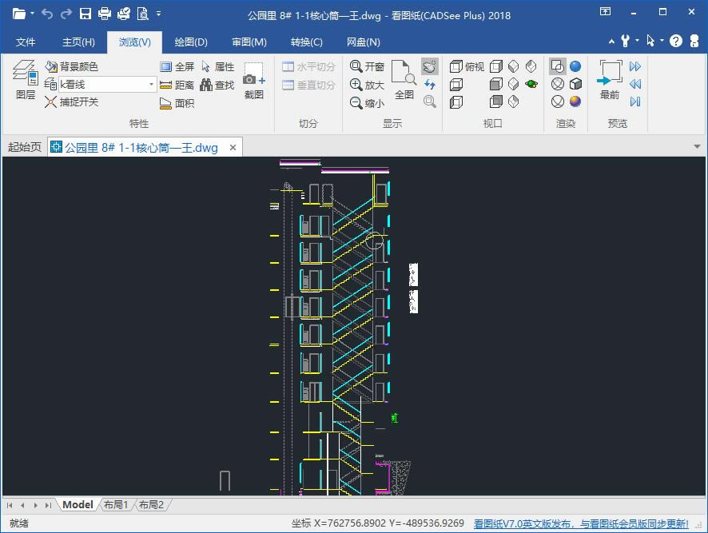Viewport: 708px width, 533px height.
Task: Select the 俯视 top view cube
Action: 467,66
